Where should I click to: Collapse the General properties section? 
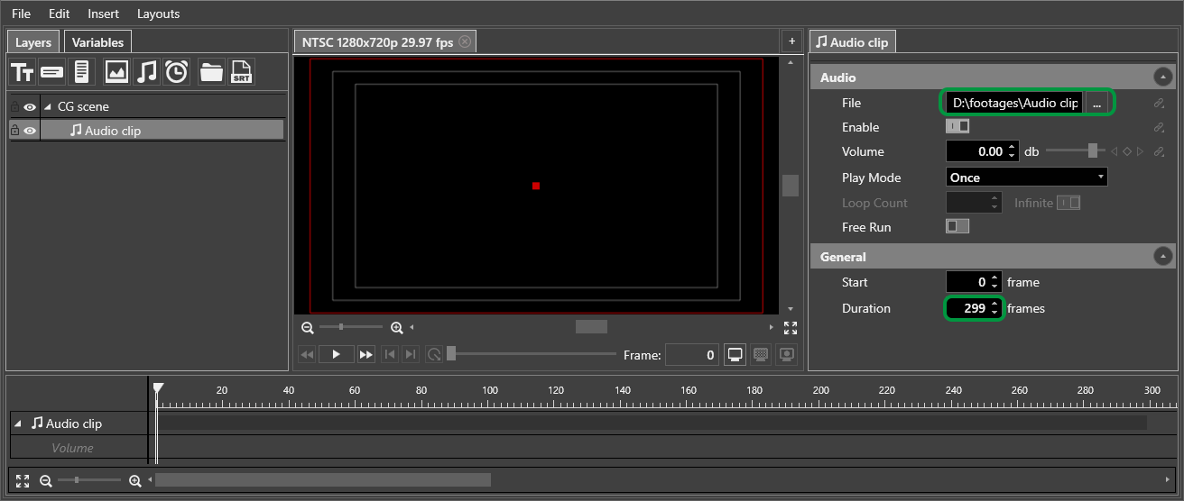click(1162, 257)
